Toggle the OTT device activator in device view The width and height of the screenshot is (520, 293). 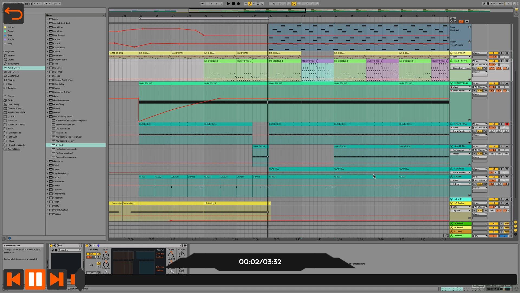(87, 246)
